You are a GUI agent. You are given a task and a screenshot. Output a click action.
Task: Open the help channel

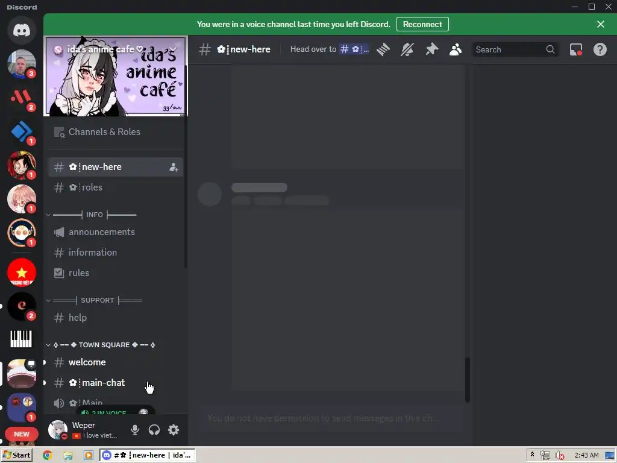point(116,318)
